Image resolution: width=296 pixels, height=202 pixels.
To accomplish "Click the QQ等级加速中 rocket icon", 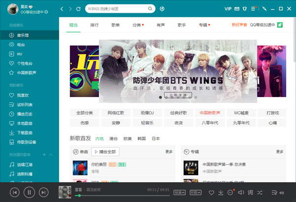I will pyautogui.click(x=280, y=25).
